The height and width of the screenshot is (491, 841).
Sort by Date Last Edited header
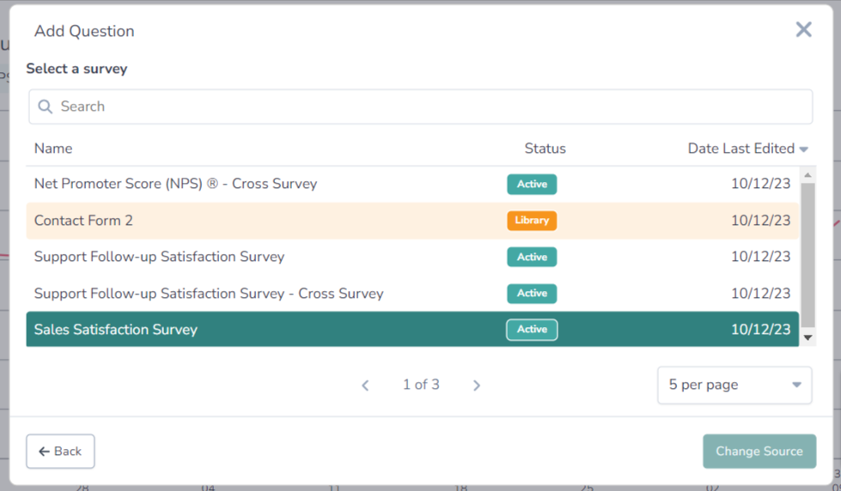(x=740, y=149)
